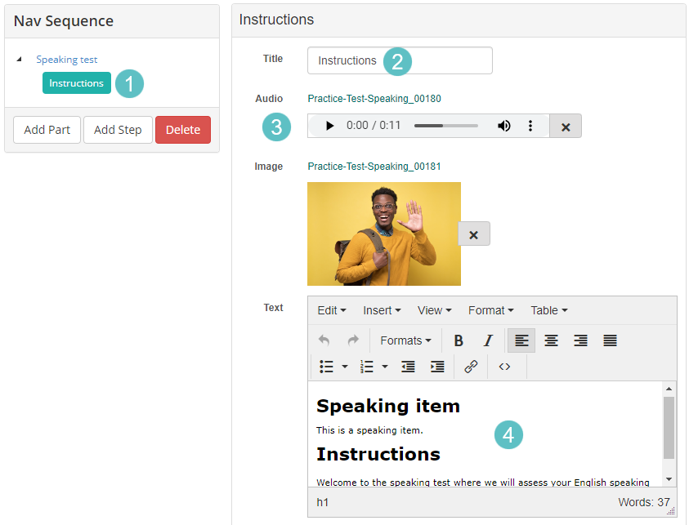
Task: Remove the audio file with X button
Action: point(566,127)
